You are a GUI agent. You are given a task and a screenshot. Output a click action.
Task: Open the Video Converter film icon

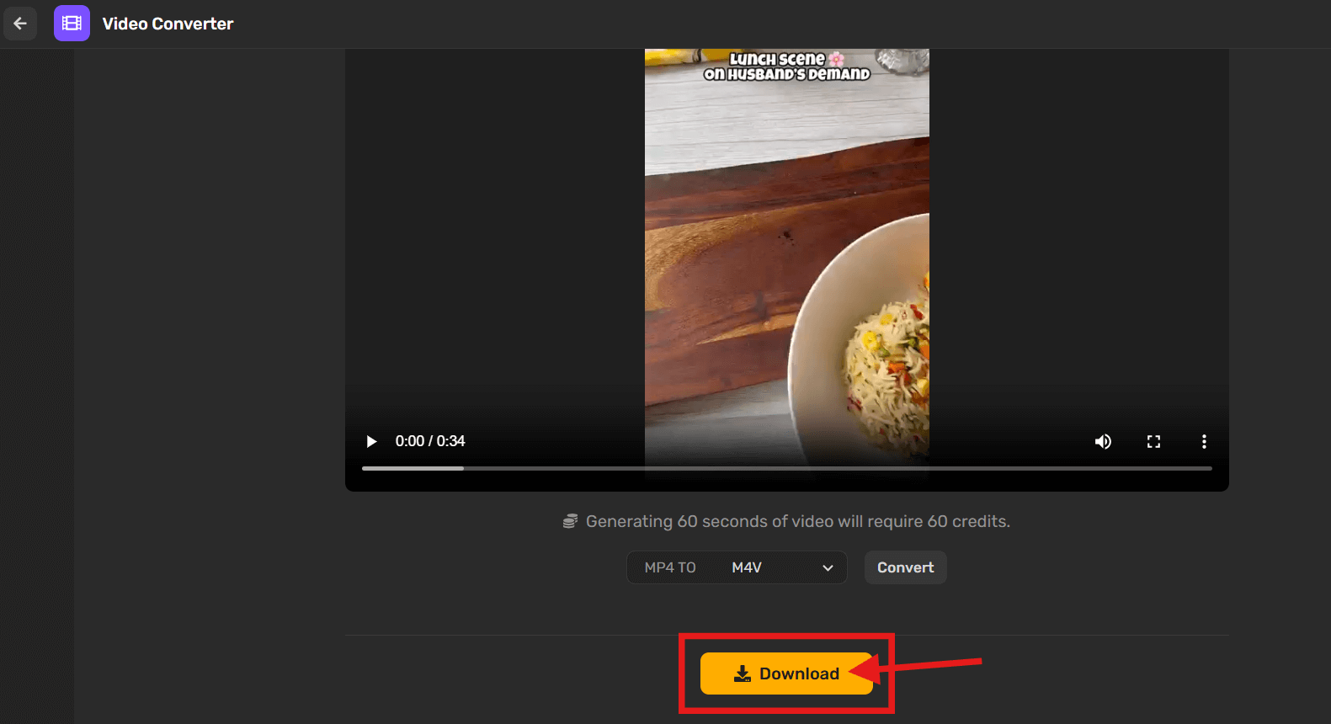click(x=72, y=24)
